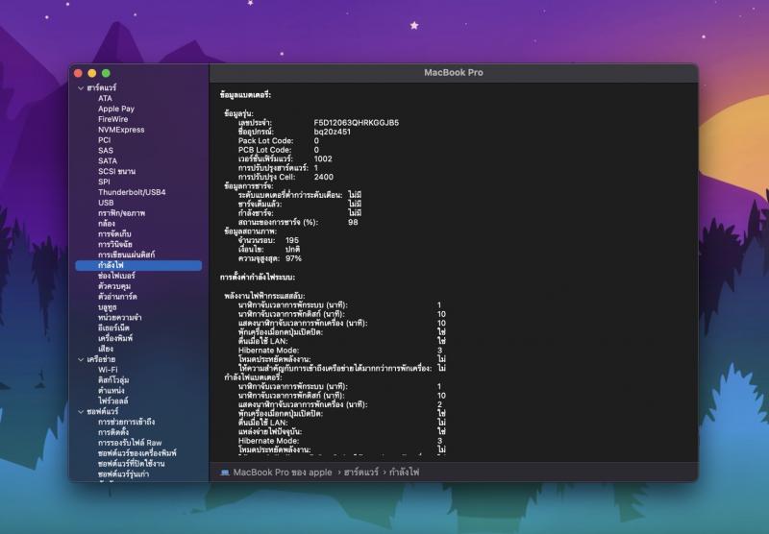Screen dimensions: 769x534
Task: Click Cell revision value 2400
Action: pos(324,178)
